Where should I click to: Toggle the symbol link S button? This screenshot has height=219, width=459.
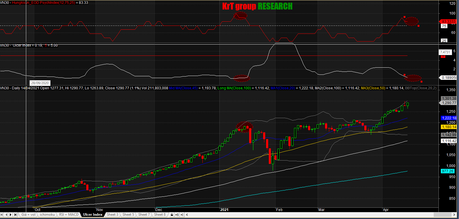point(177,215)
